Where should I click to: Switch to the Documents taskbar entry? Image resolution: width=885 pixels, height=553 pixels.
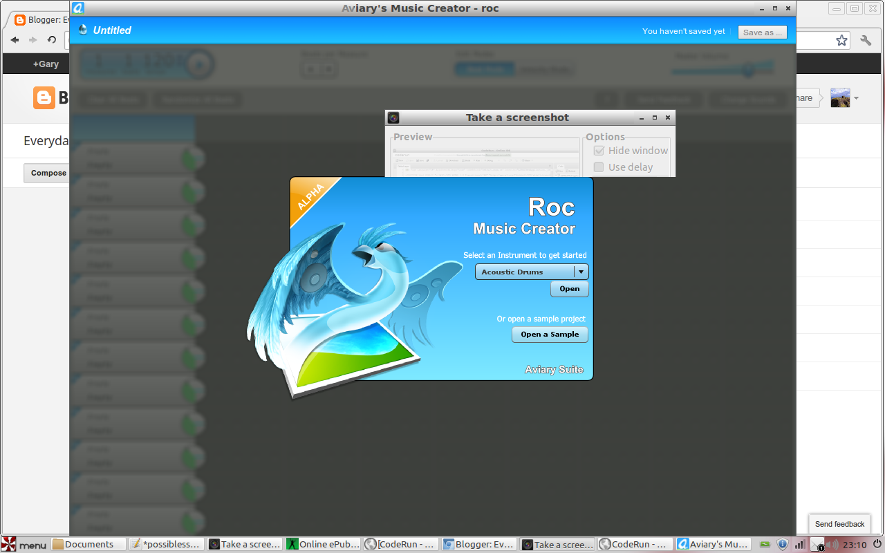(88, 545)
